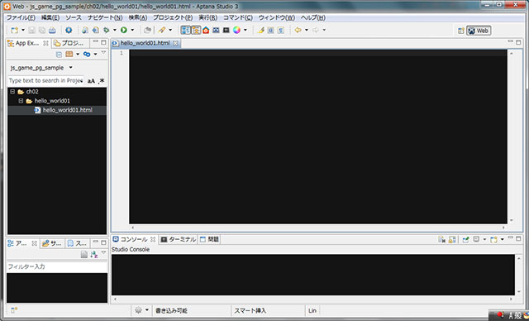Click the green Run button in toolbar

[124, 30]
